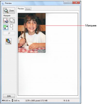The height and width of the screenshot is (104, 97).
Task: Close the Preview window
Action: tap(76, 3)
